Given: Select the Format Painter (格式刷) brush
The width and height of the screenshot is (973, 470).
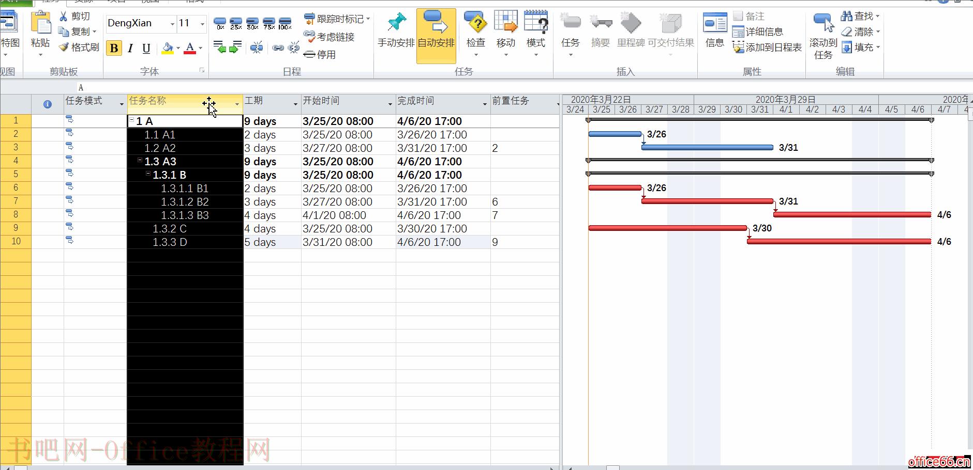Looking at the screenshot, I should (64, 48).
